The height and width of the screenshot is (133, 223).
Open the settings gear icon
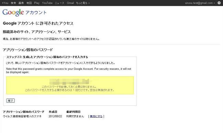pyautogui.click(x=219, y=3)
